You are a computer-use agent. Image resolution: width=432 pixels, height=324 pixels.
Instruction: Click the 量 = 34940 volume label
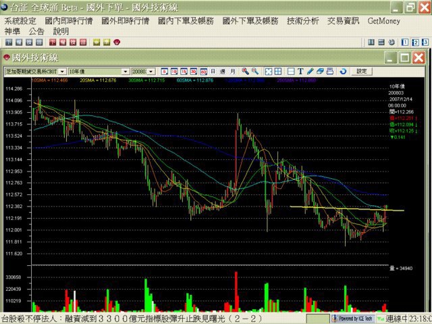(401, 268)
